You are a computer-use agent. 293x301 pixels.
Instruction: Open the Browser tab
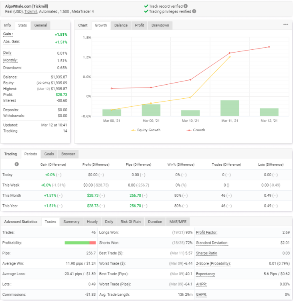68,154
